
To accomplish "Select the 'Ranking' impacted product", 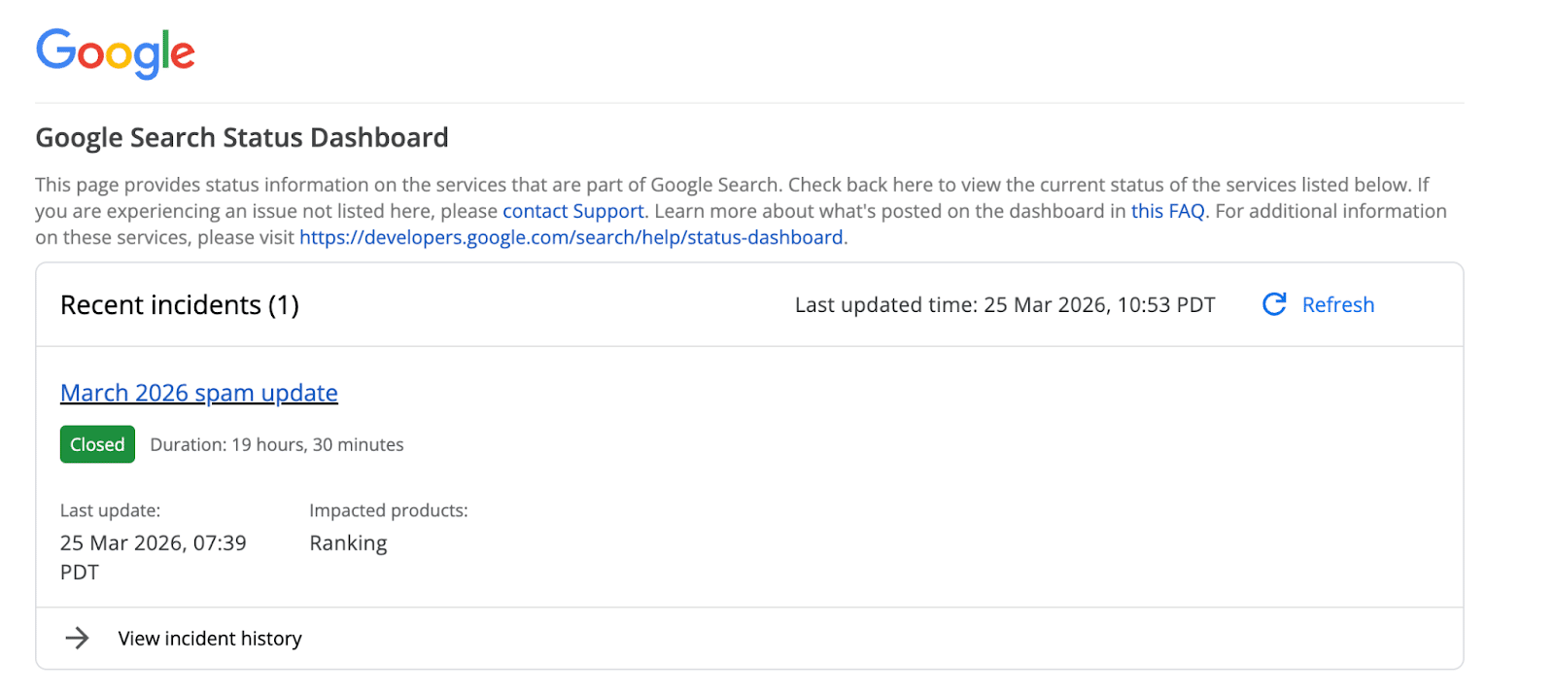I will pyautogui.click(x=348, y=542).
